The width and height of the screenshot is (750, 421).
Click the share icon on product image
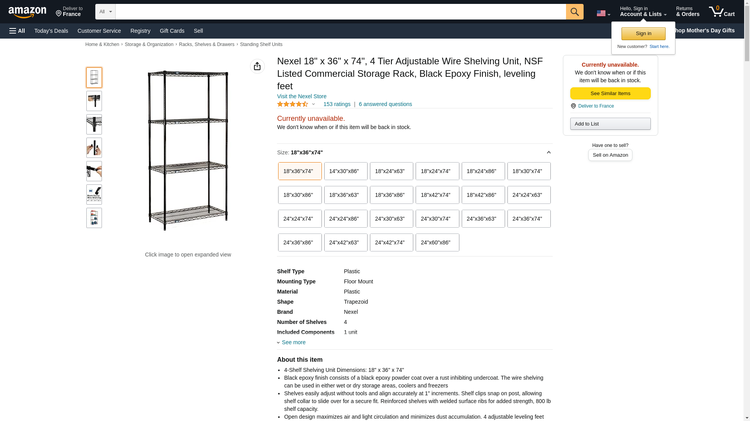(x=257, y=66)
